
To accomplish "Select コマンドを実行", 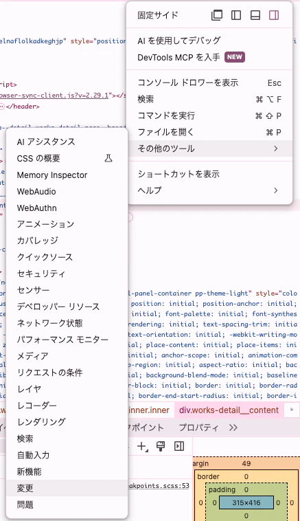I will 209,115.
